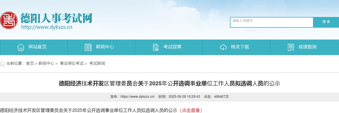Viewport: 339px width, 113px height.
Task: Click the 搜索 search button
Action: [x=326, y=22]
